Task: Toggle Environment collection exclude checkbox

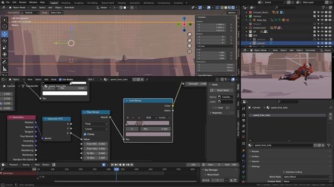Action: [x=314, y=28]
